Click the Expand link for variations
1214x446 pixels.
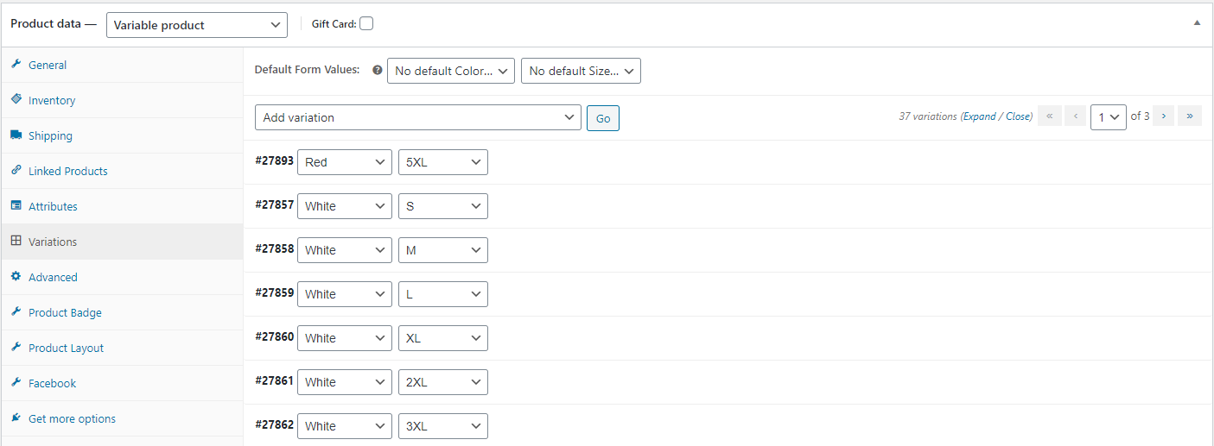(979, 116)
